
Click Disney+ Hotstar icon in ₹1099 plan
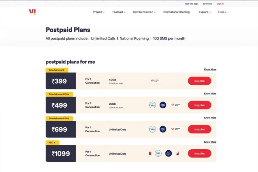pyautogui.click(x=168, y=153)
